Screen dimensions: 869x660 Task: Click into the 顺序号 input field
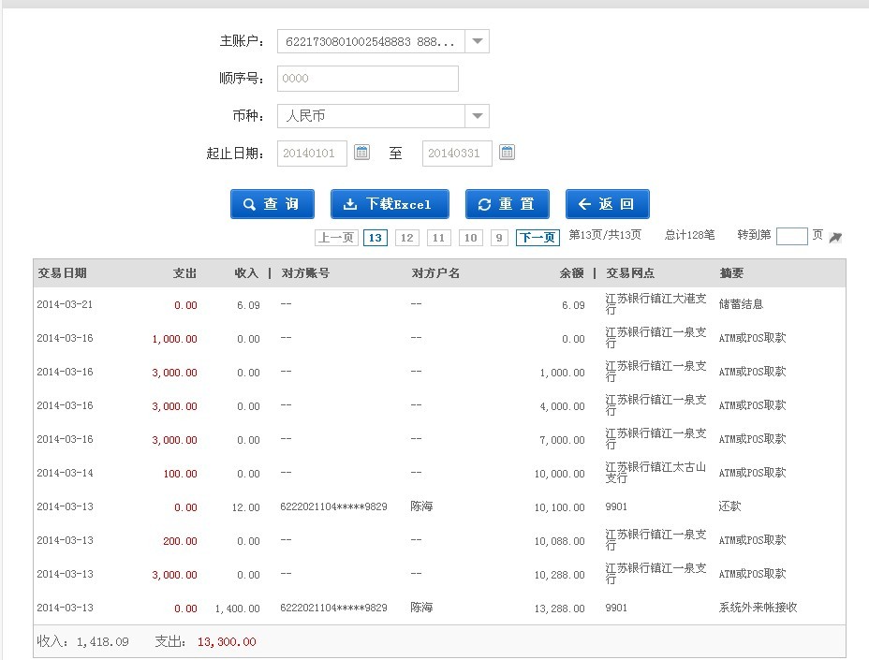coord(367,79)
